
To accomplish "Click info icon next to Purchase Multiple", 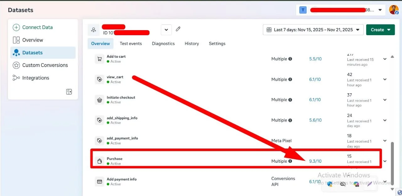I will click(290, 161).
